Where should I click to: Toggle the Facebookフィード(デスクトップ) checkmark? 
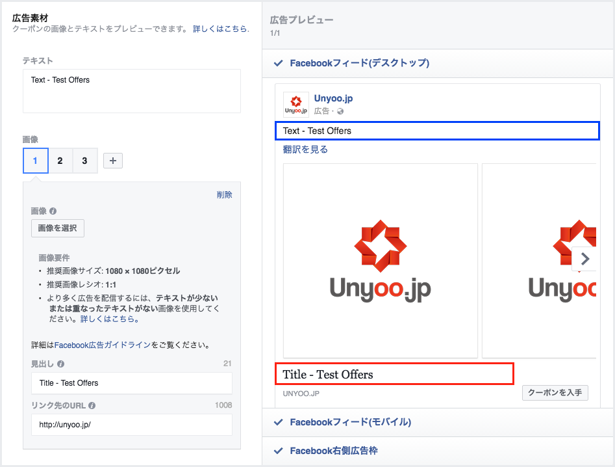[x=279, y=63]
